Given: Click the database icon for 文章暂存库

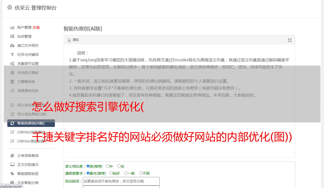Looking at the screenshot, I should 12,82.
